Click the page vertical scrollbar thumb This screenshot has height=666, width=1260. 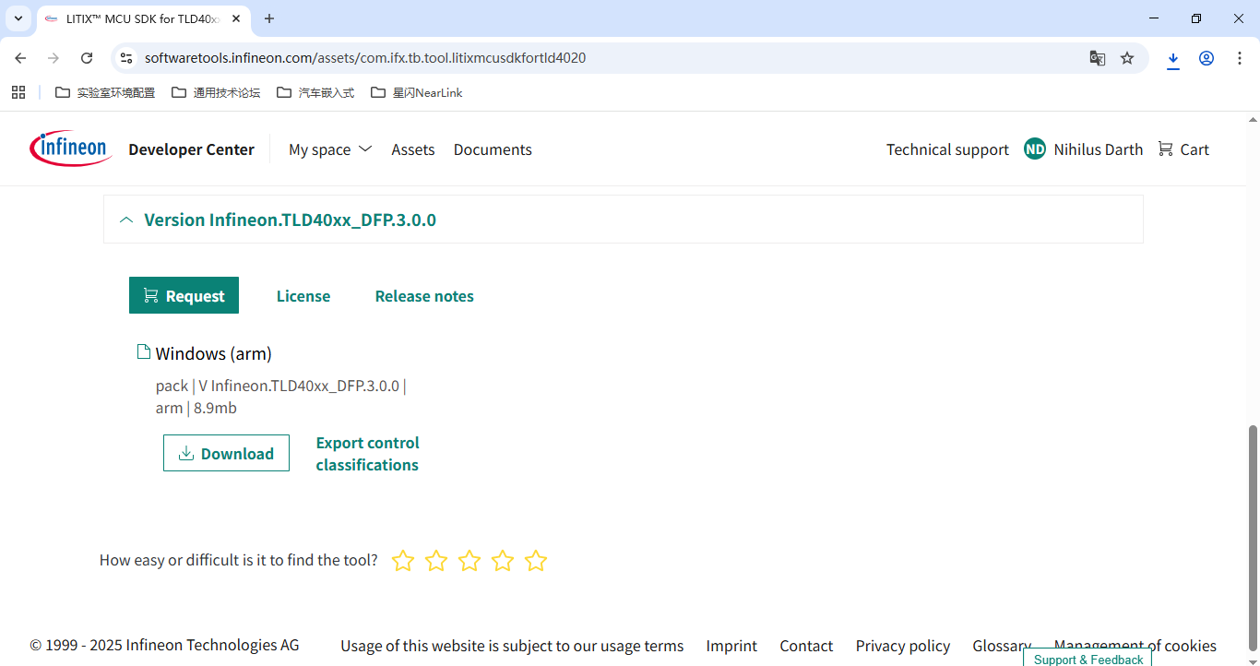tap(1253, 537)
